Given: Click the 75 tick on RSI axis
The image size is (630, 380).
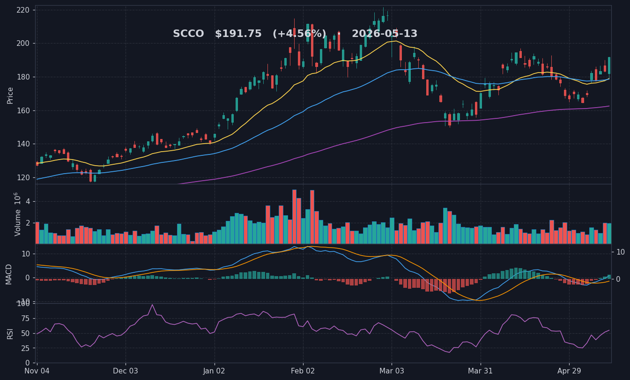Looking at the screenshot, I should click(25, 319).
